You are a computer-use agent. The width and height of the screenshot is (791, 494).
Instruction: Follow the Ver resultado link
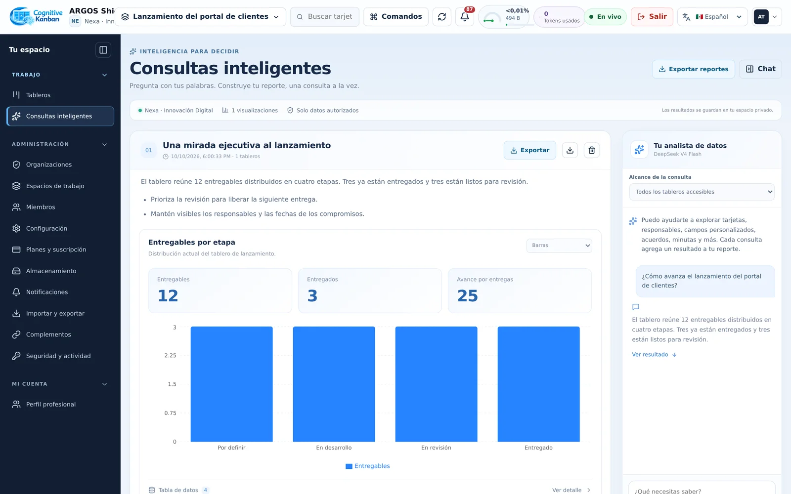654,355
